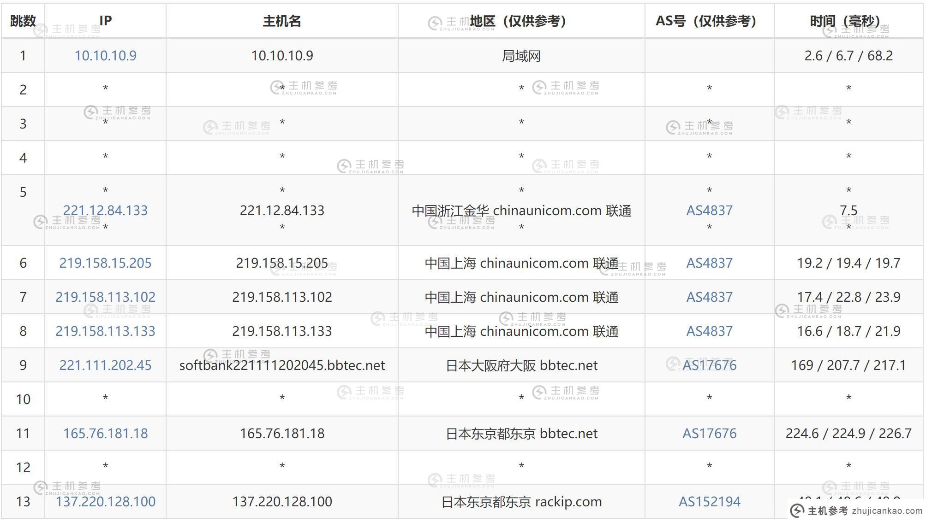Screen dimensions: 926x522
Task: Select time cell 16.6 / 18.7 / 21.9
Action: pyautogui.click(x=848, y=331)
